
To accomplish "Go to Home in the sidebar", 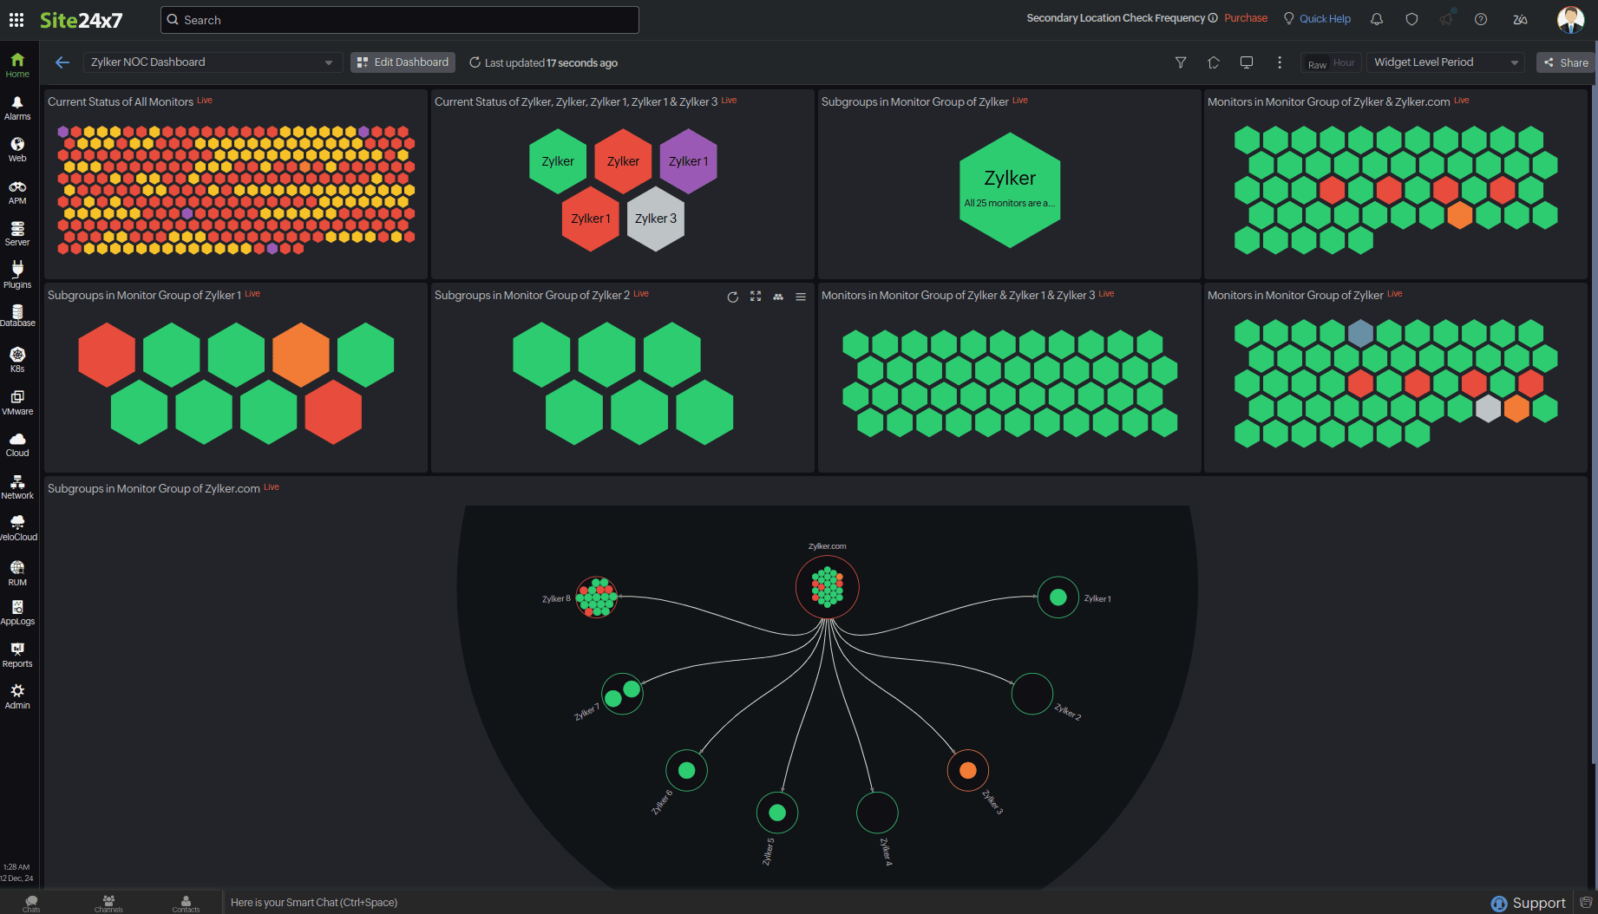I will [x=17, y=65].
